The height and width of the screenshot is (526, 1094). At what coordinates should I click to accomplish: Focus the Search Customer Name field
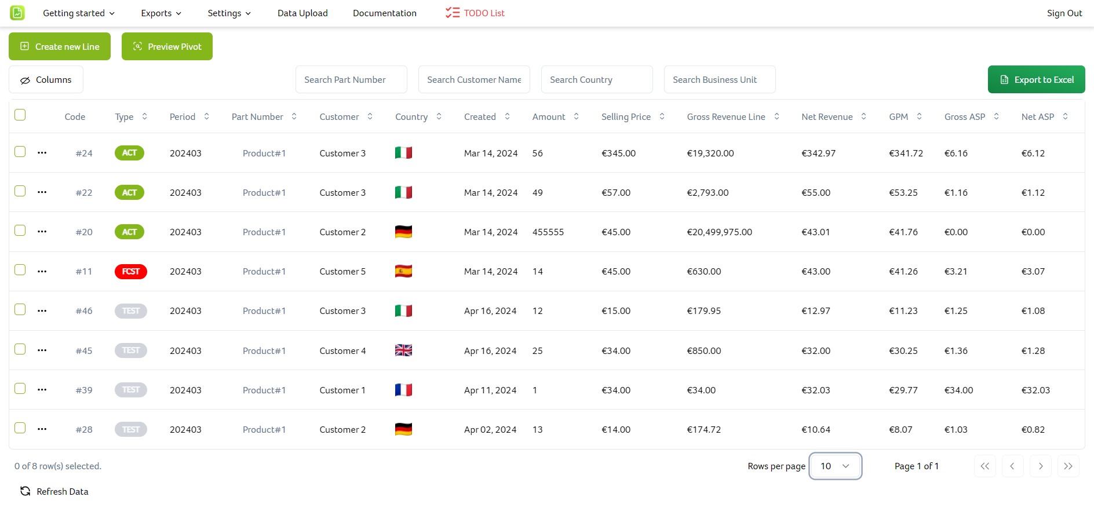(474, 80)
